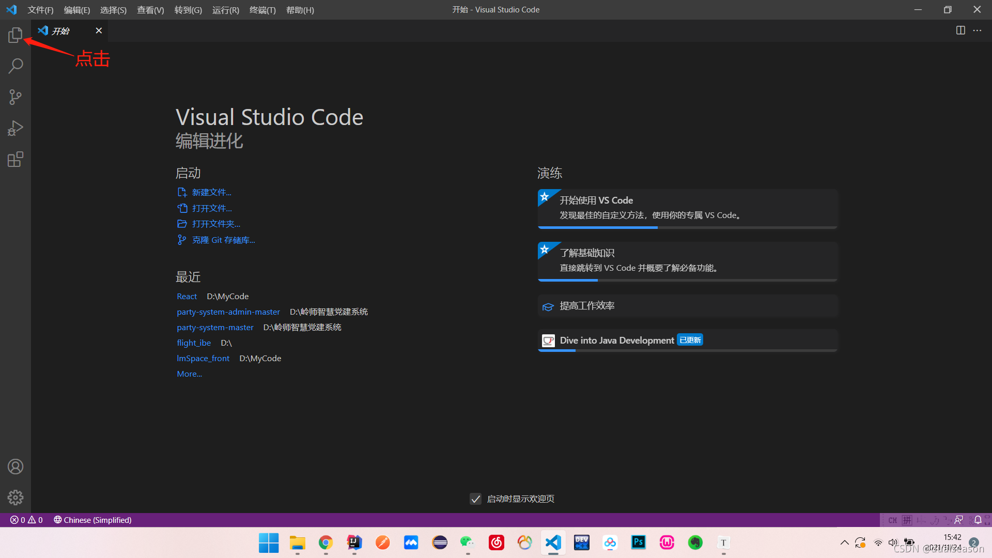Open the Manage gear menu
Image resolution: width=992 pixels, height=558 pixels.
(16, 498)
